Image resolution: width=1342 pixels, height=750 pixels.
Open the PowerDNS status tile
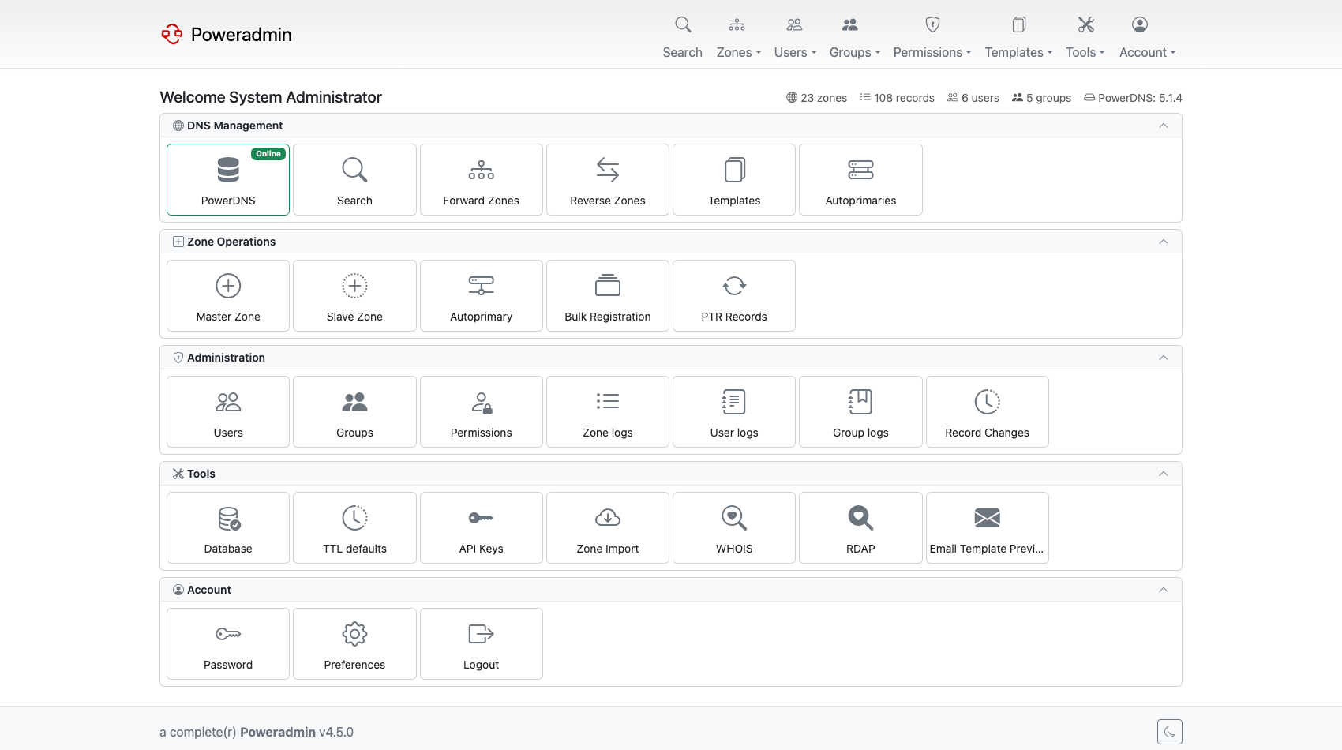228,179
